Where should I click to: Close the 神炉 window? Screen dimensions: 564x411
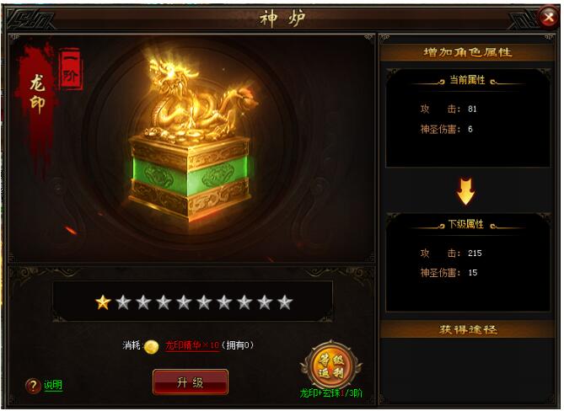(x=549, y=17)
